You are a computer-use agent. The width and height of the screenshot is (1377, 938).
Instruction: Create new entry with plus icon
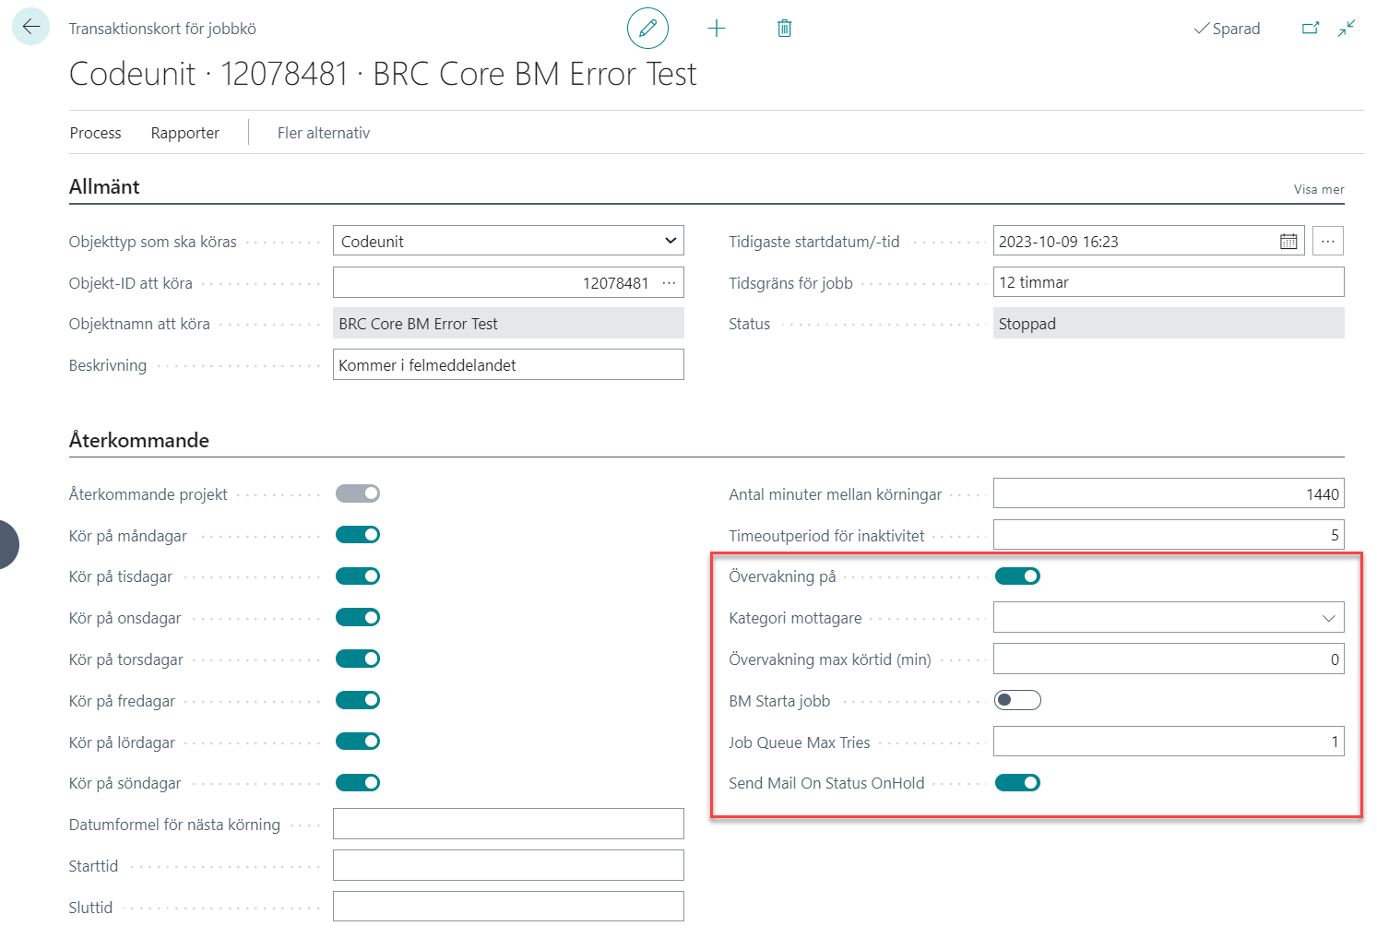[717, 29]
